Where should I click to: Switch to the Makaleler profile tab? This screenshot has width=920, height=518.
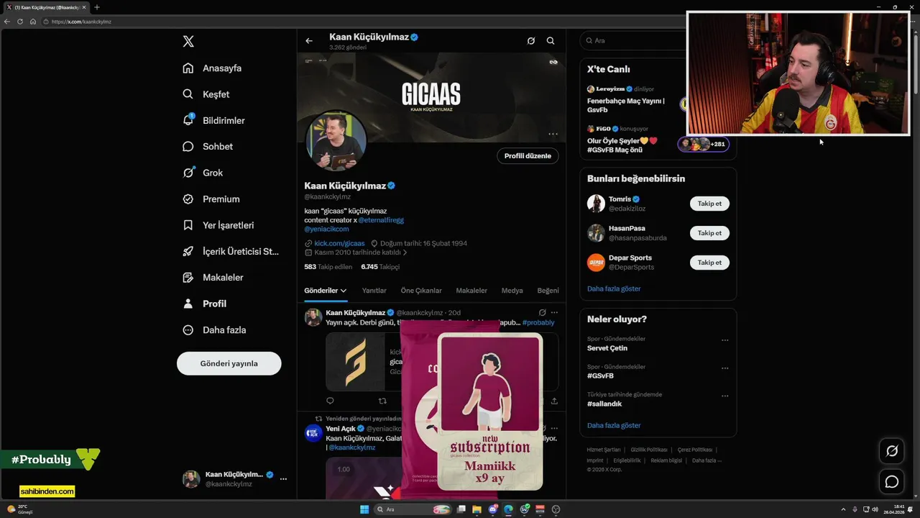(x=471, y=291)
